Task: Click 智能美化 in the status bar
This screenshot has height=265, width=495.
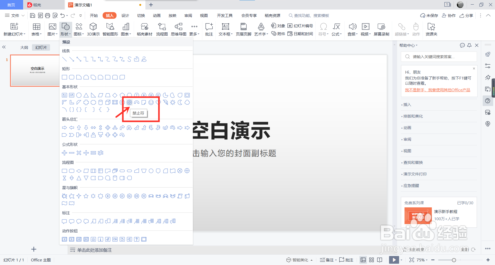Action: click(x=299, y=260)
